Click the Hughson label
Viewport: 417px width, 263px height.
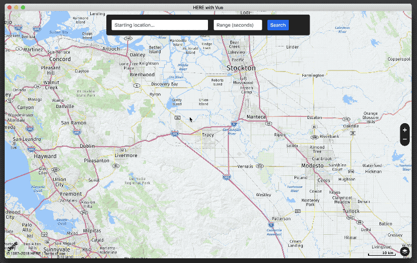tap(347, 180)
